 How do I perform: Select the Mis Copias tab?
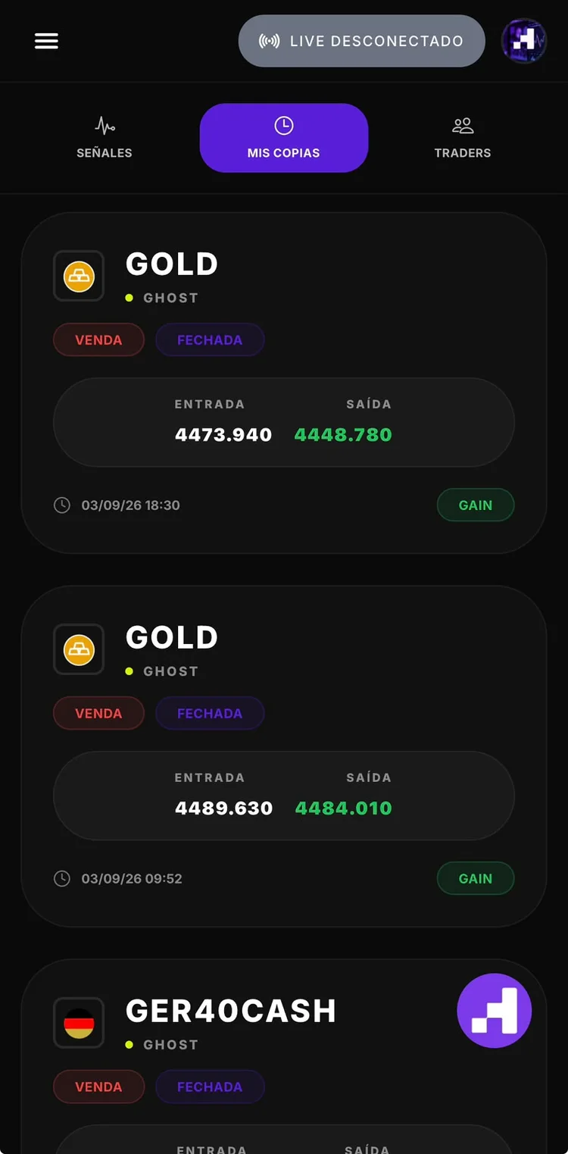[x=284, y=138]
